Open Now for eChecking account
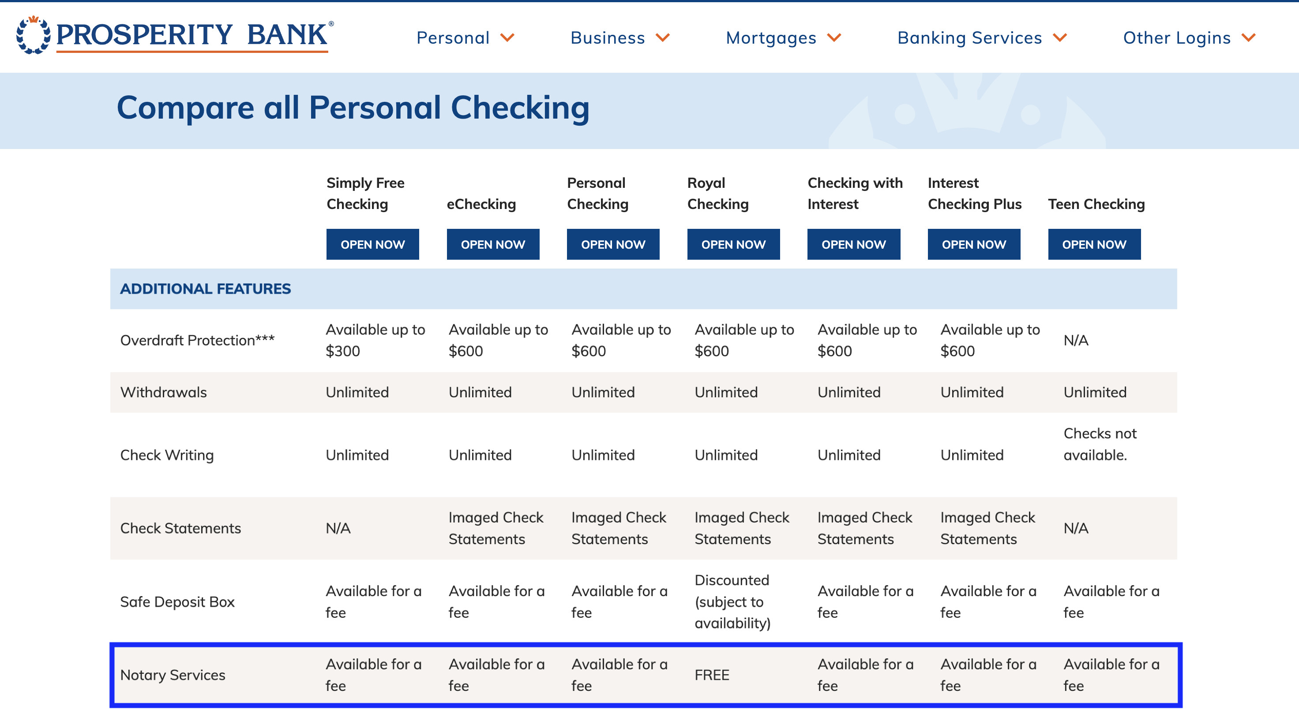The height and width of the screenshot is (724, 1299). [493, 244]
